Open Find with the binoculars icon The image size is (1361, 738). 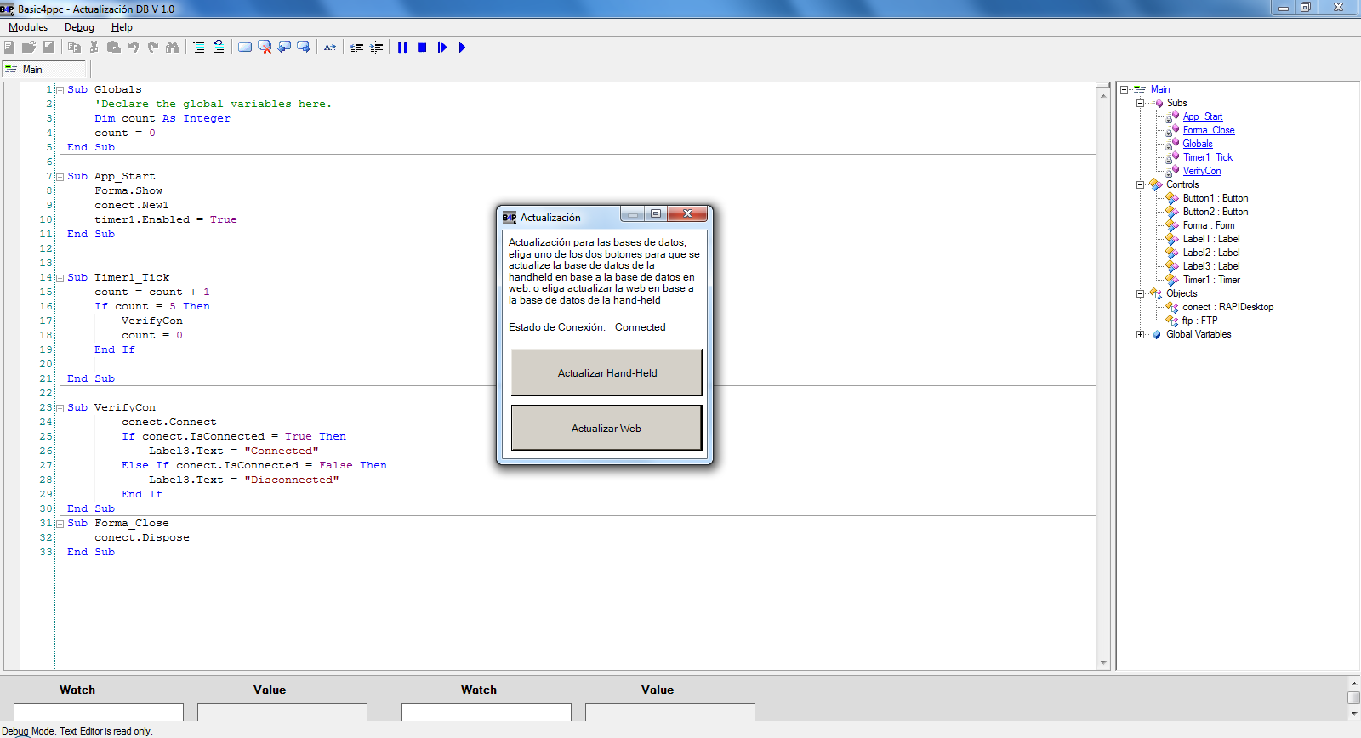point(173,48)
